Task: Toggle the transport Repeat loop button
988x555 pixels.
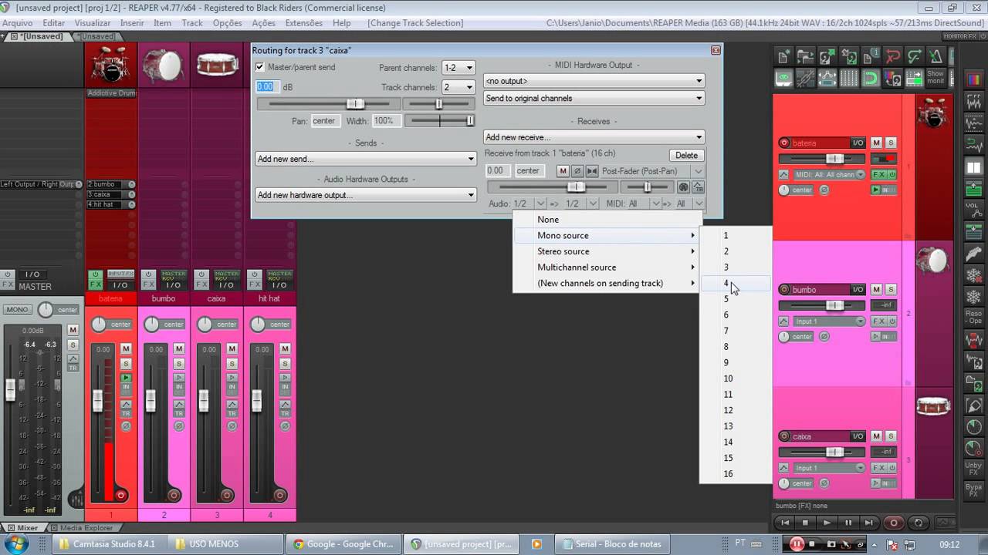Action: tap(918, 523)
